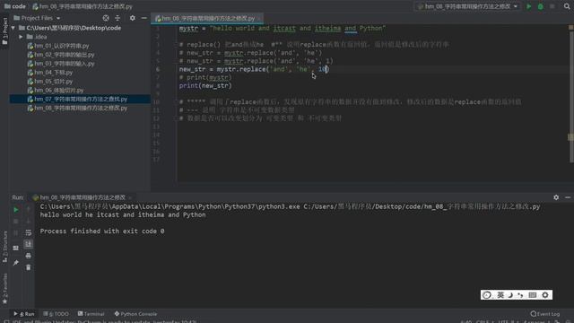574x323 pixels.
Task: Open Run panel settings gear
Action: (556, 197)
